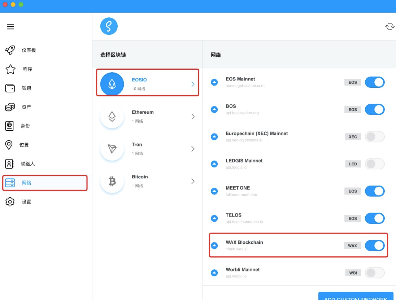The image size is (396, 300).
Task: Click the star icon for 程序
Action: pyautogui.click(x=10, y=69)
